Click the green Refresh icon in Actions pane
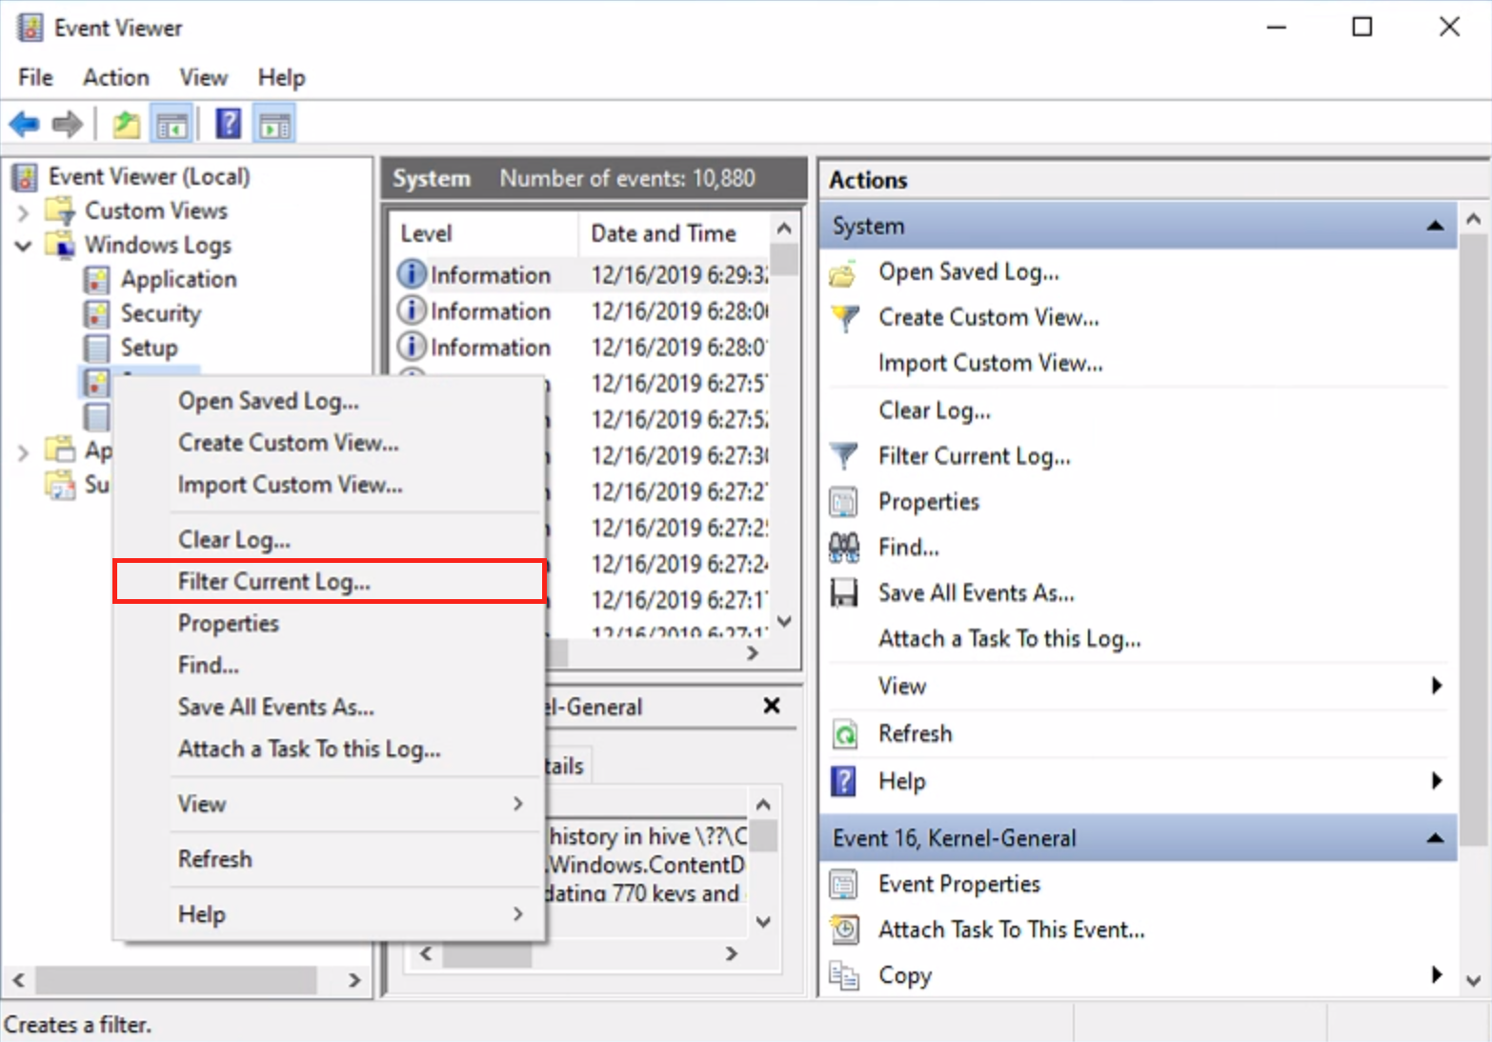The height and width of the screenshot is (1042, 1492). (844, 734)
